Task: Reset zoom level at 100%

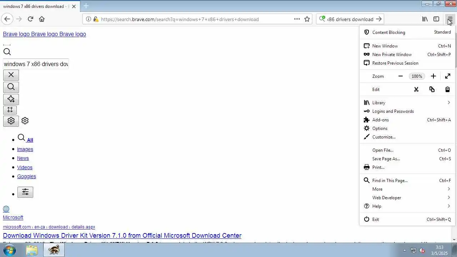Action: pyautogui.click(x=417, y=76)
